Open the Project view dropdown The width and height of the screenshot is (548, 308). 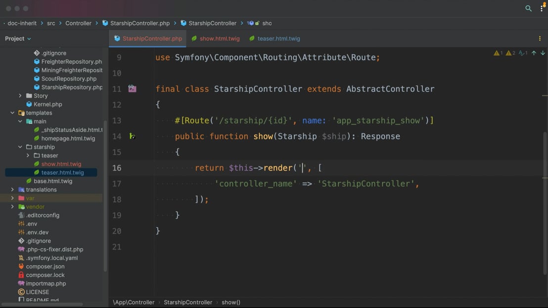[x=18, y=38]
